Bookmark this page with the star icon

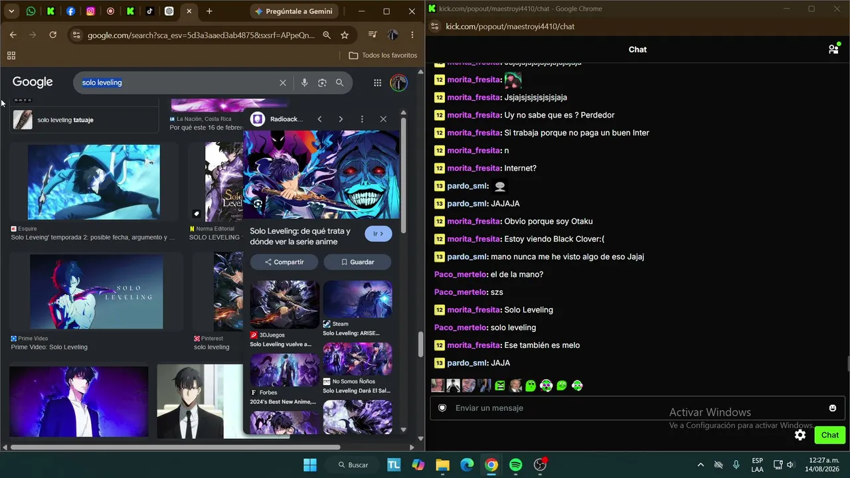345,35
